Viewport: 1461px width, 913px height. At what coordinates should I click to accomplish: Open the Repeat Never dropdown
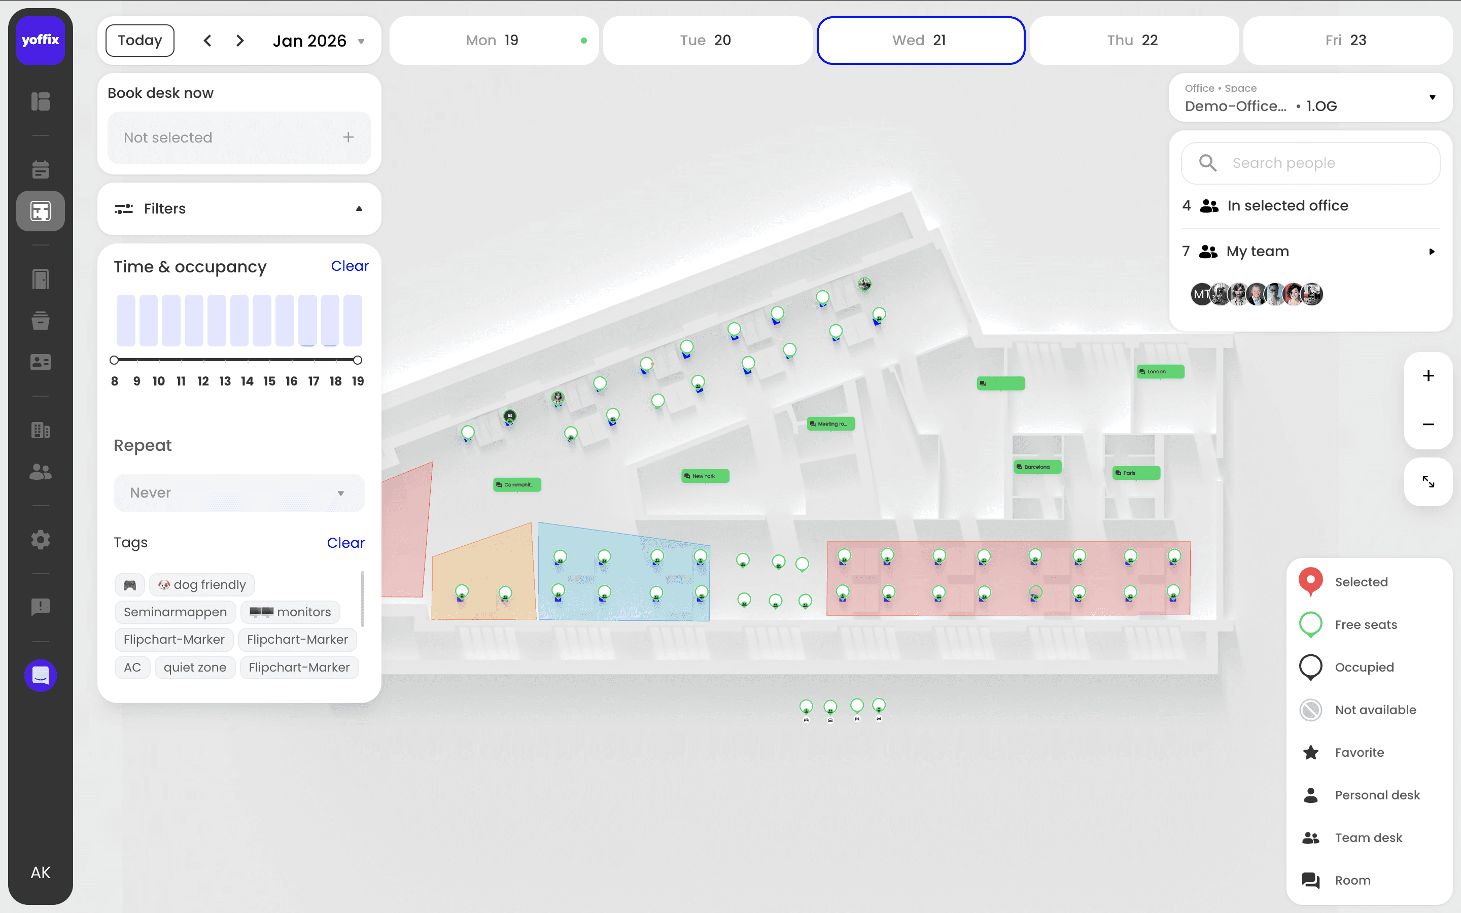239,493
